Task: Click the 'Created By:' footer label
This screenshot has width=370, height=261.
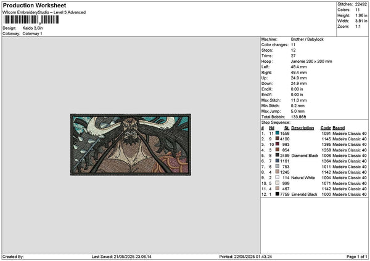Action: pos(13,257)
